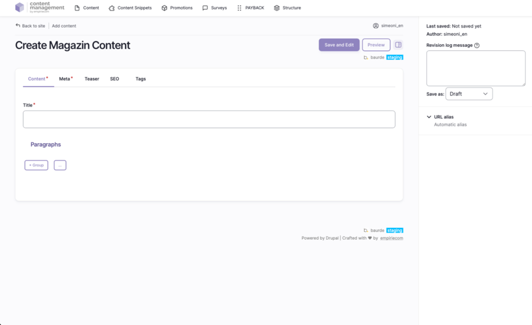Toggle the ellipsis button beside Group

pos(60,165)
